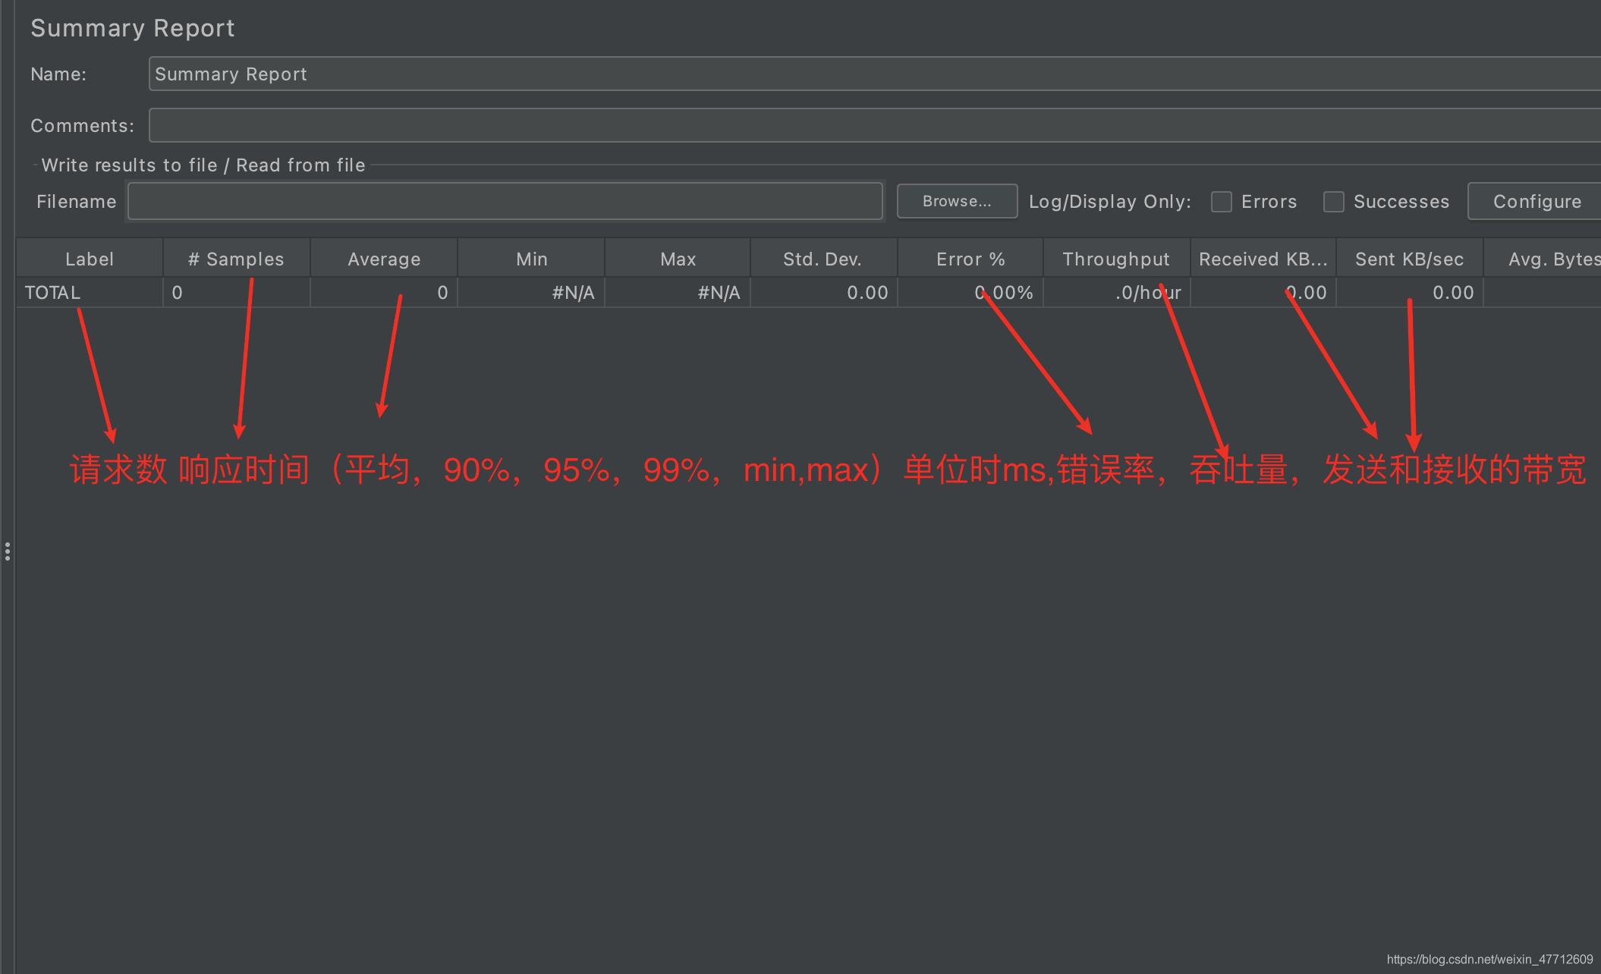The width and height of the screenshot is (1601, 974).
Task: Click the Received KB column header
Action: pyautogui.click(x=1263, y=259)
